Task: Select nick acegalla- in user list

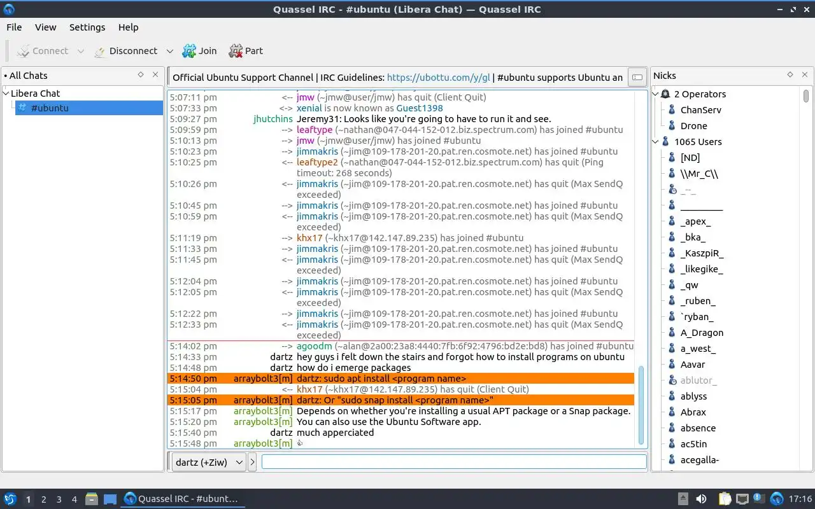Action: click(x=700, y=460)
